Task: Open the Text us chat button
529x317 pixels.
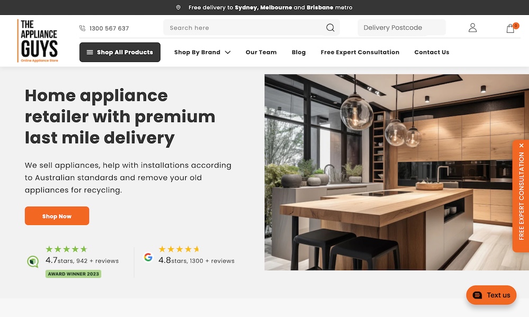Action: pyautogui.click(x=491, y=295)
